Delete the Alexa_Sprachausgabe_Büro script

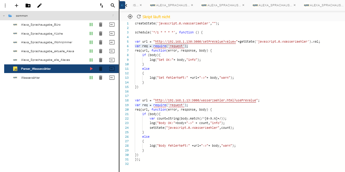click(x=100, y=25)
